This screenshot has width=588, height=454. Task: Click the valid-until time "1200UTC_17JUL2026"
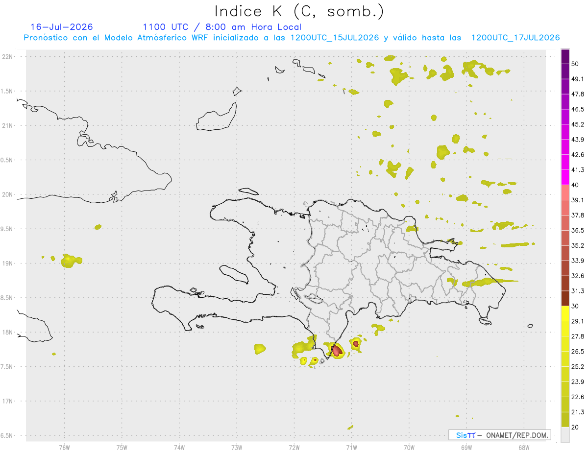pos(515,38)
